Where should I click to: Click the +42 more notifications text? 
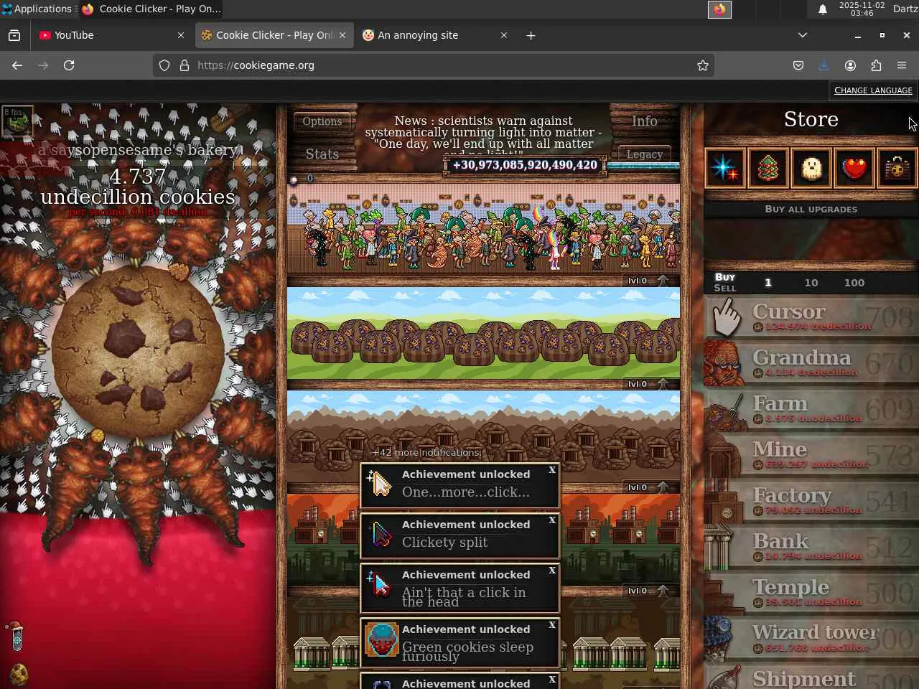(x=426, y=453)
